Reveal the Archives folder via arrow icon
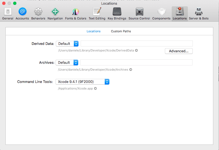Screen dimensions: 219x150 [x=131, y=70]
